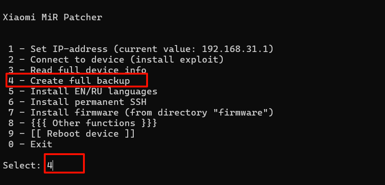Click the "[[ Reboot device ]]" entry
Image resolution: width=385 pixels, height=185 pixels.
pyautogui.click(x=83, y=133)
